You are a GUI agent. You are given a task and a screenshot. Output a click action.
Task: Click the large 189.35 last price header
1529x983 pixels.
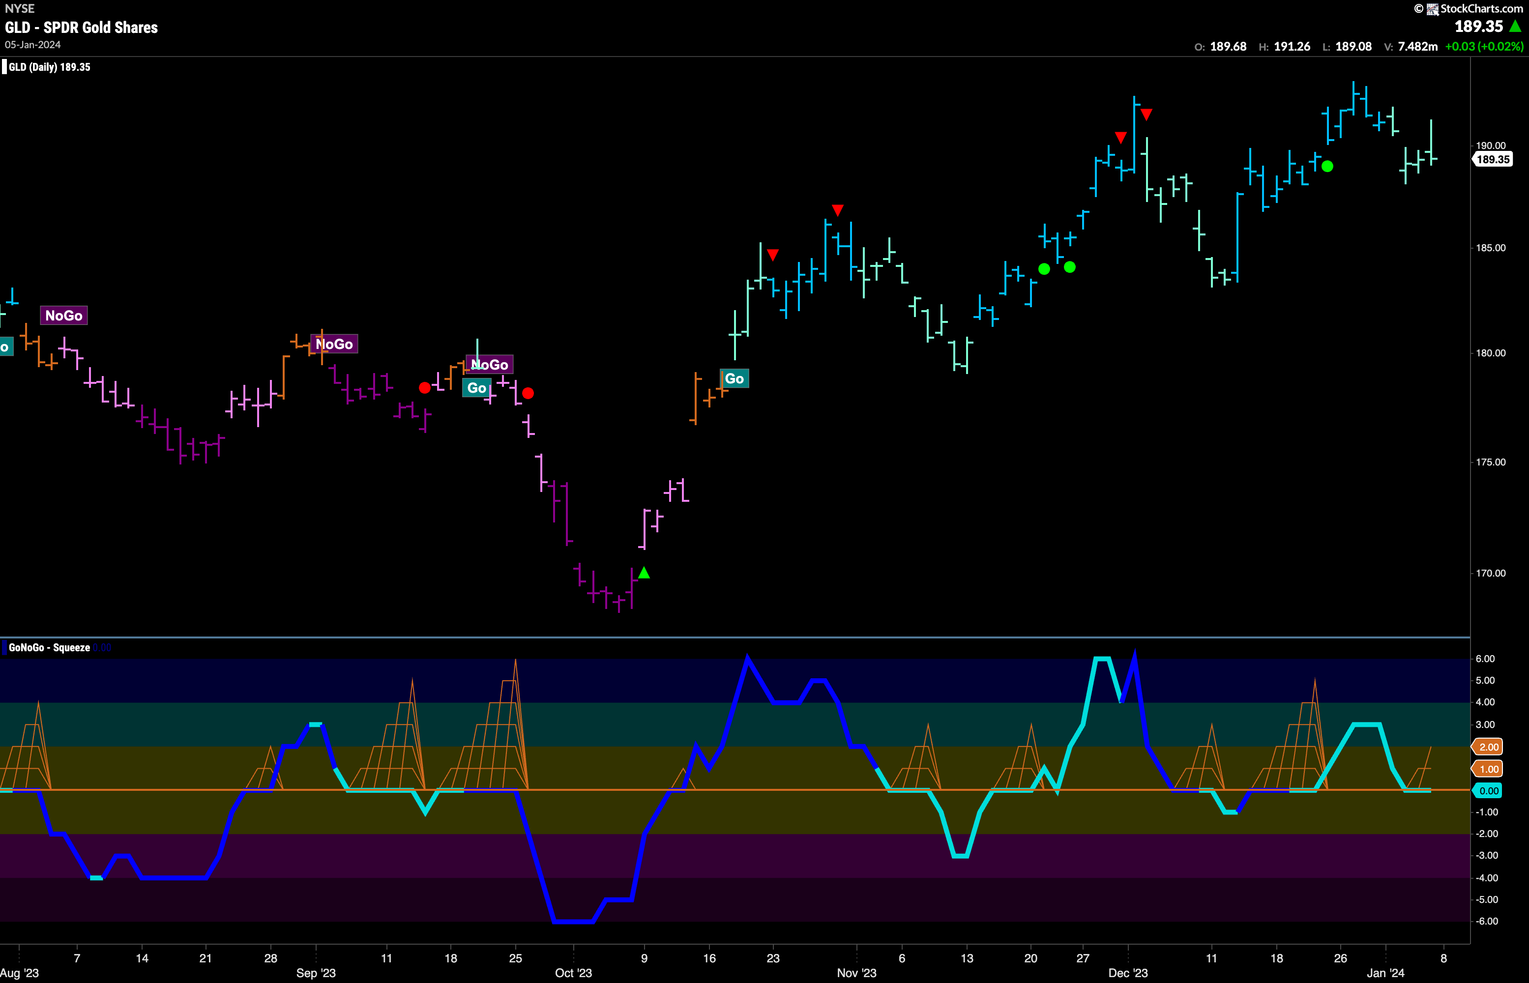point(1478,26)
